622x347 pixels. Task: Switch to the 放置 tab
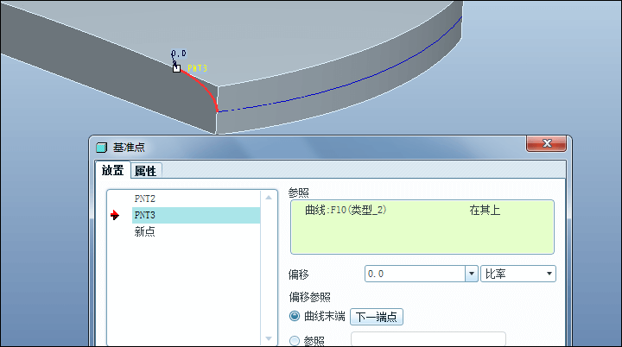click(112, 171)
